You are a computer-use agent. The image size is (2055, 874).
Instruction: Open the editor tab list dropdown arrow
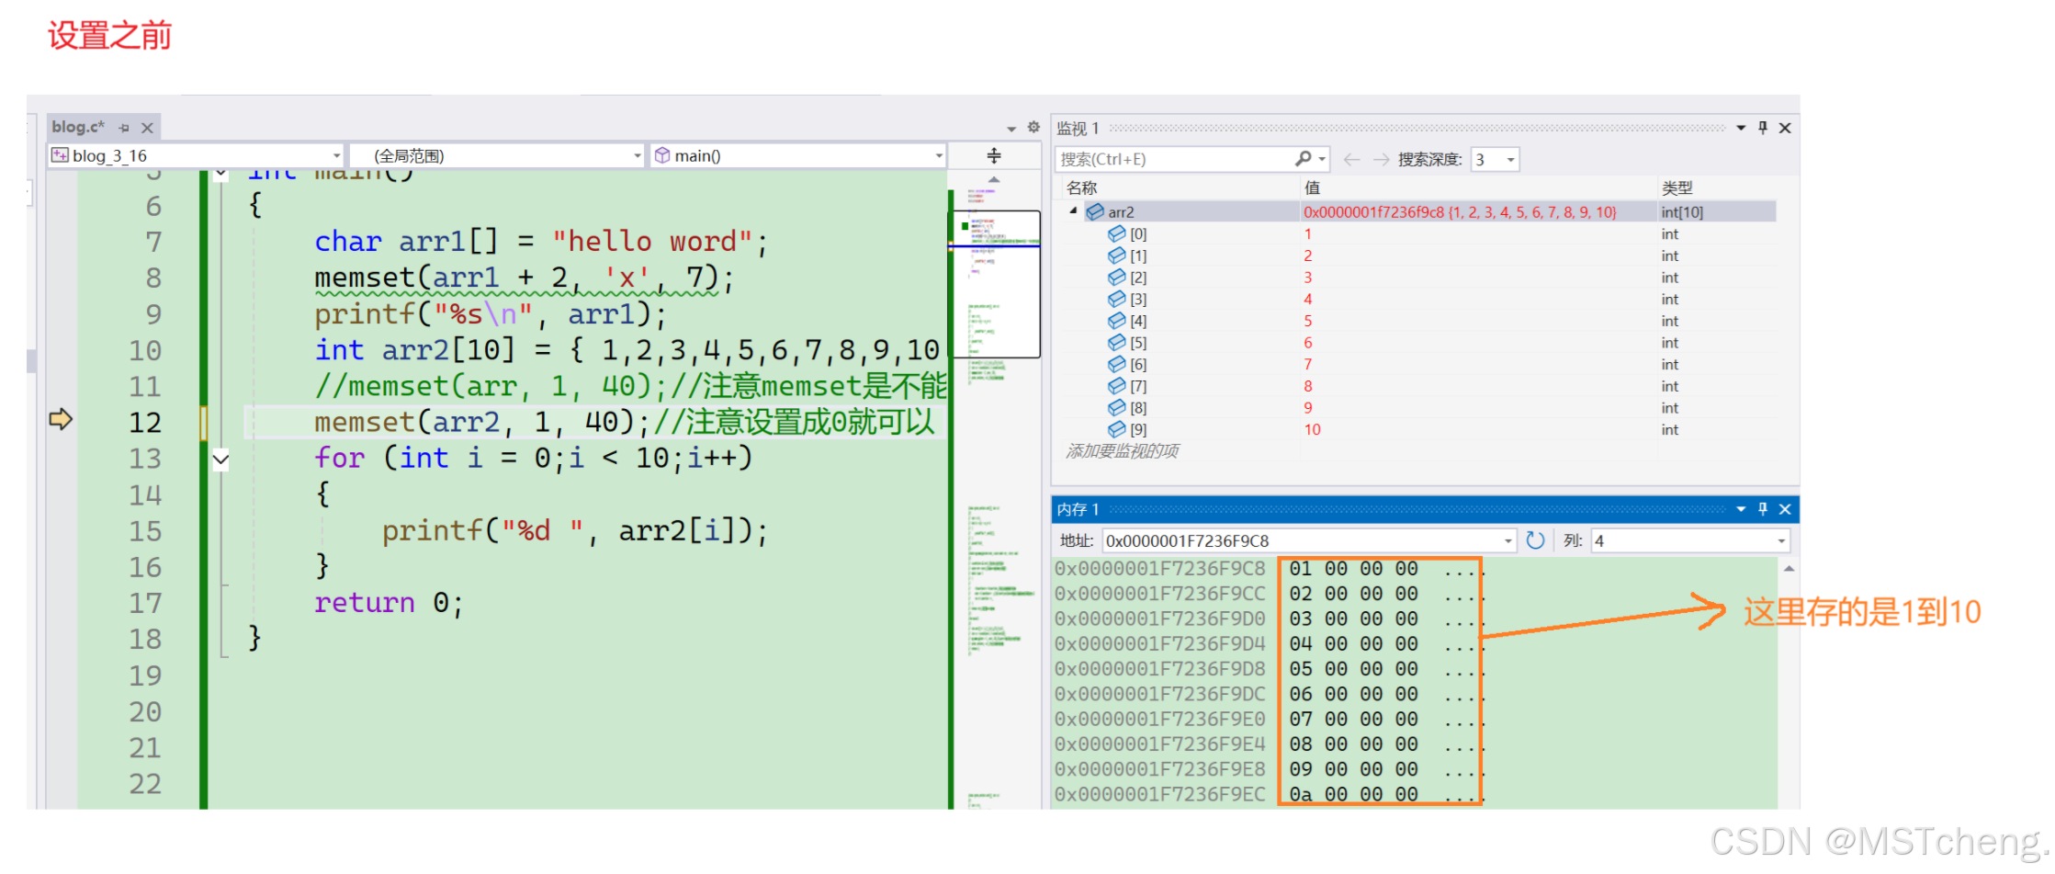[x=1011, y=129]
